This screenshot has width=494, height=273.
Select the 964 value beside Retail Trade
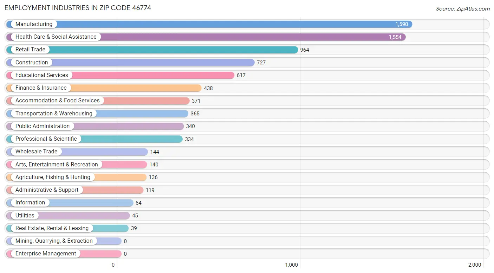pos(305,50)
